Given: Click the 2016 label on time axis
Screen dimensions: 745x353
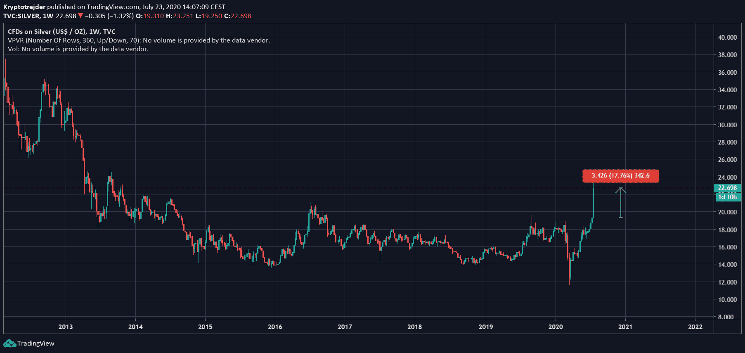Looking at the screenshot, I should click(x=275, y=327).
